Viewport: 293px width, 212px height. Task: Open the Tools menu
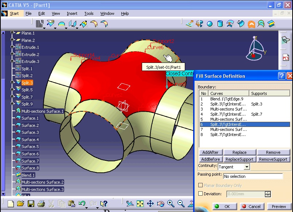tap(89, 13)
